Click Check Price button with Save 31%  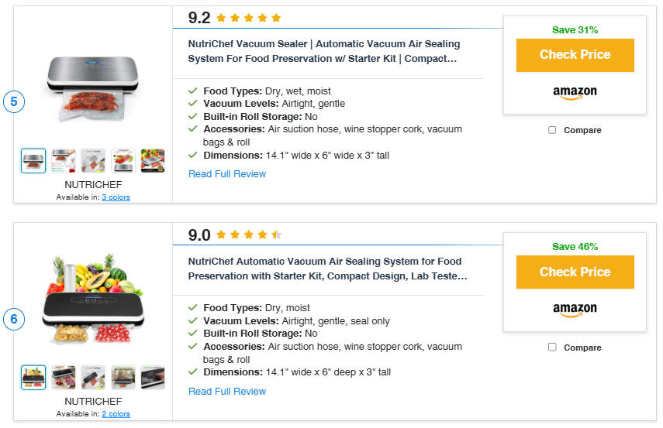coord(575,55)
